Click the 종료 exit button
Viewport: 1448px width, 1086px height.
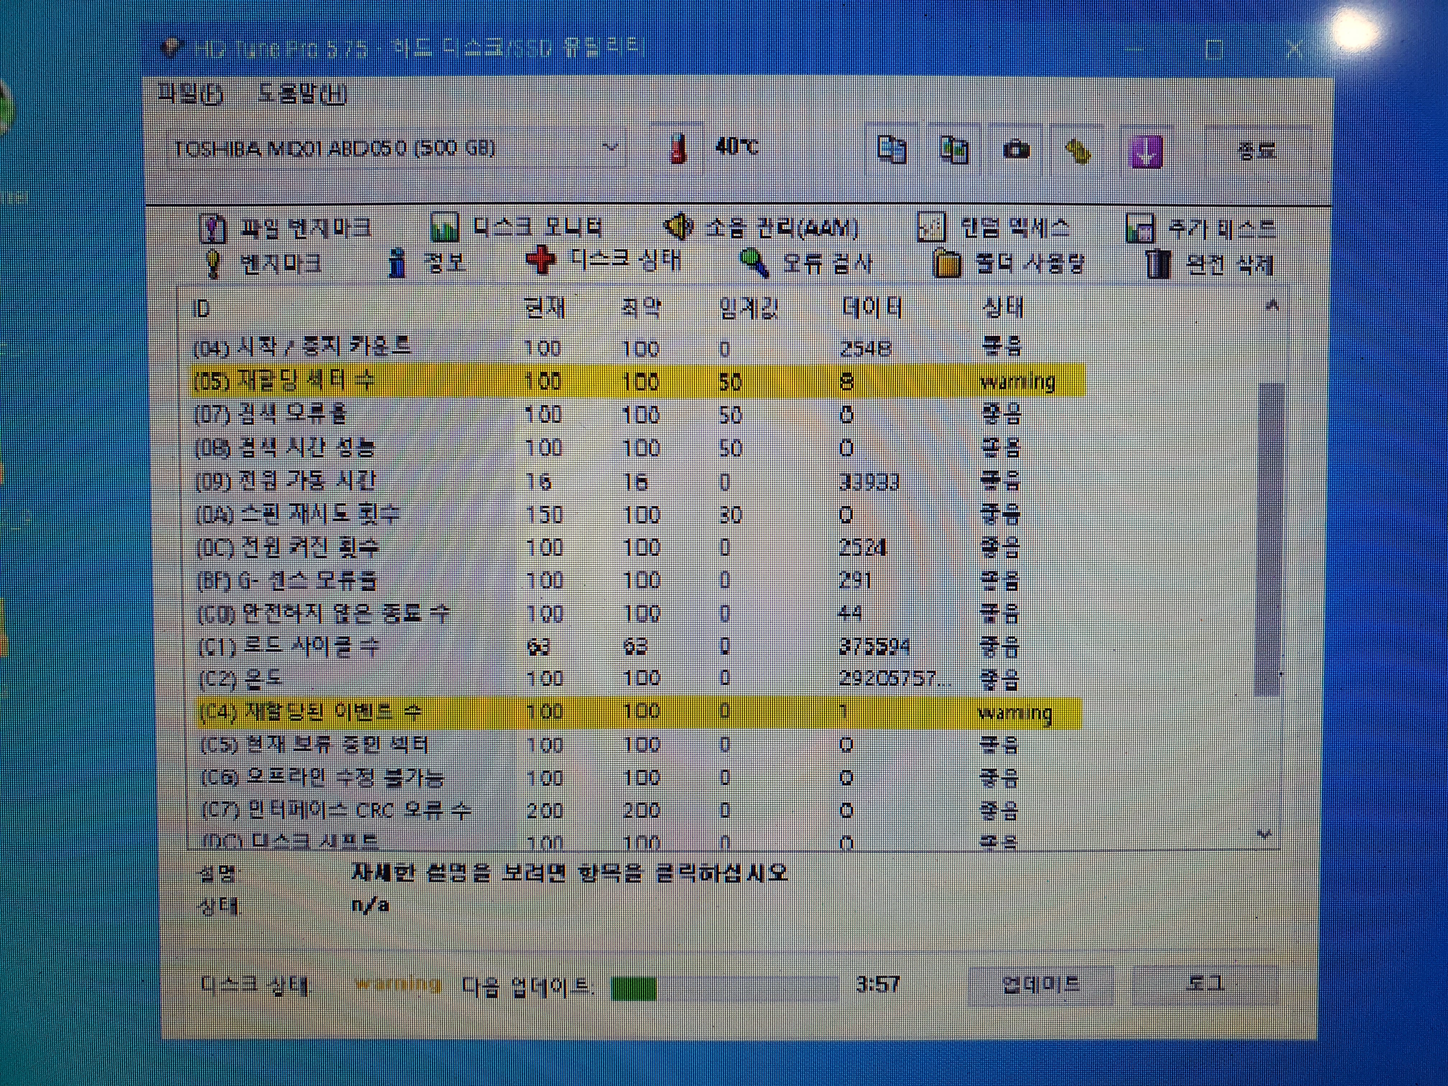1257,151
